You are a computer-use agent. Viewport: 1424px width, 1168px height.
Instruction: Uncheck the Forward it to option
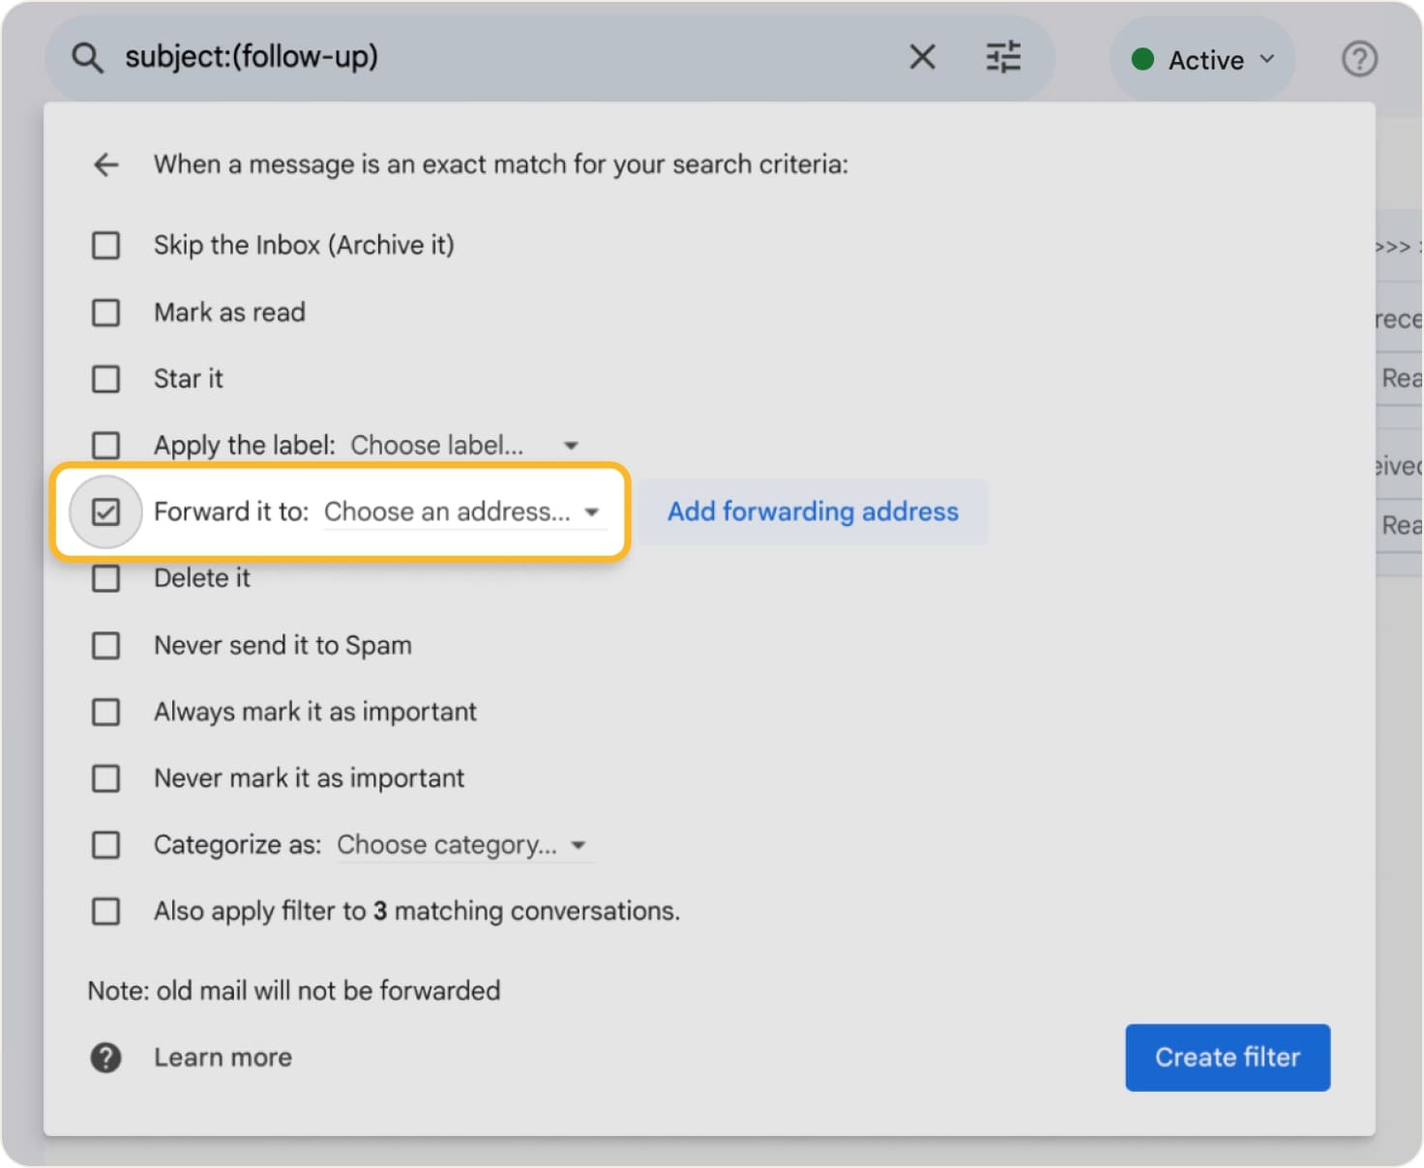(105, 511)
